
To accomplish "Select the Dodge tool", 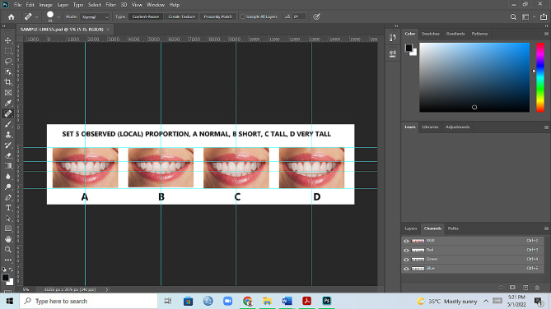I will pos(7,187).
